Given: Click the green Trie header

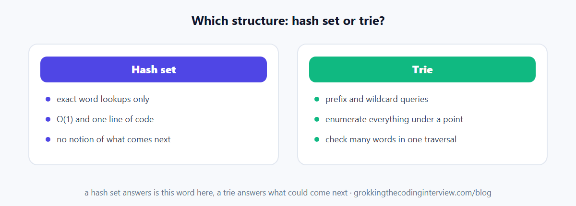Looking at the screenshot, I should pos(422,69).
